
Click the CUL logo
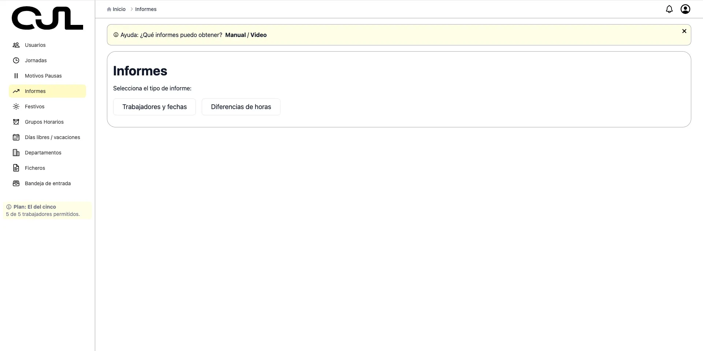click(x=47, y=18)
